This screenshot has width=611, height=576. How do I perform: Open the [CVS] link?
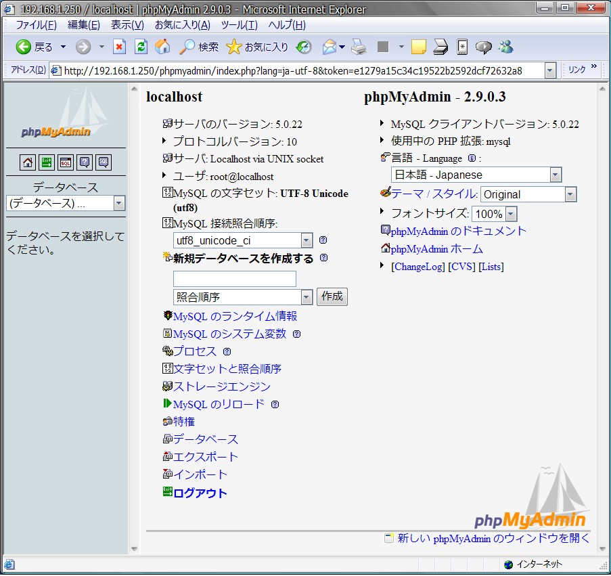point(461,267)
